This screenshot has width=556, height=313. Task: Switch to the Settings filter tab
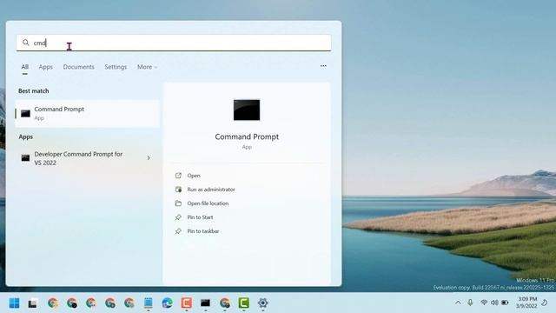pos(116,67)
